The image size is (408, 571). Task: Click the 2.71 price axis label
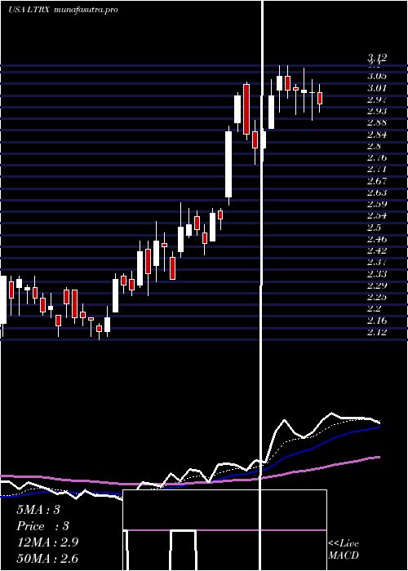(x=377, y=170)
